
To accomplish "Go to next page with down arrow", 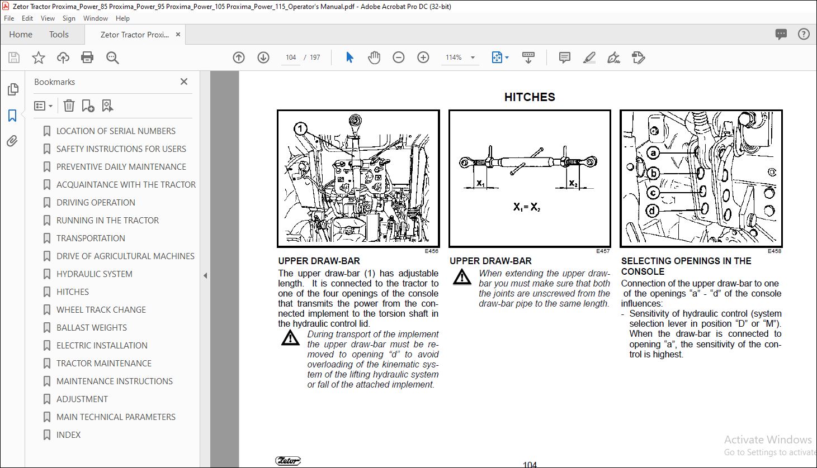I will pyautogui.click(x=263, y=58).
